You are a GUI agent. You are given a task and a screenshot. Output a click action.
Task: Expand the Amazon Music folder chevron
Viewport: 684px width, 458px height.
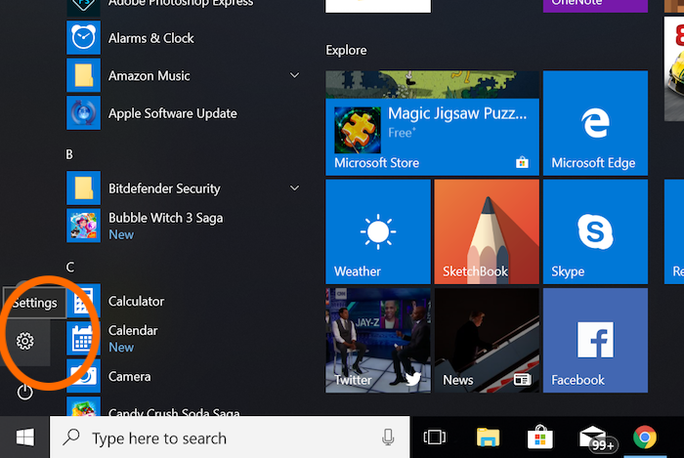[295, 75]
